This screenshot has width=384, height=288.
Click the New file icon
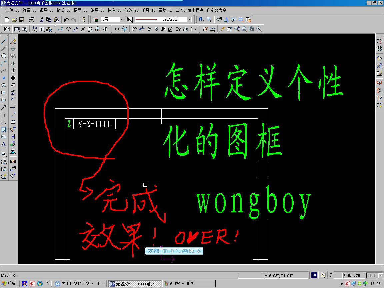click(7, 20)
